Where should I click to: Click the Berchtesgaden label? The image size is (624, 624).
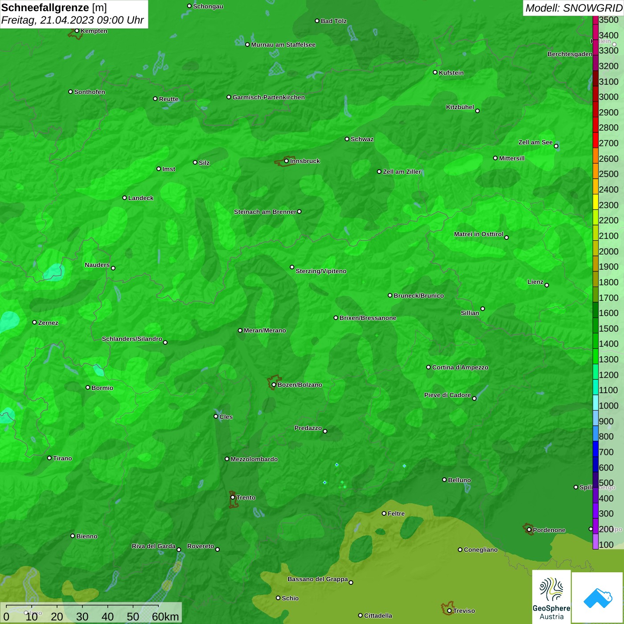(x=570, y=54)
